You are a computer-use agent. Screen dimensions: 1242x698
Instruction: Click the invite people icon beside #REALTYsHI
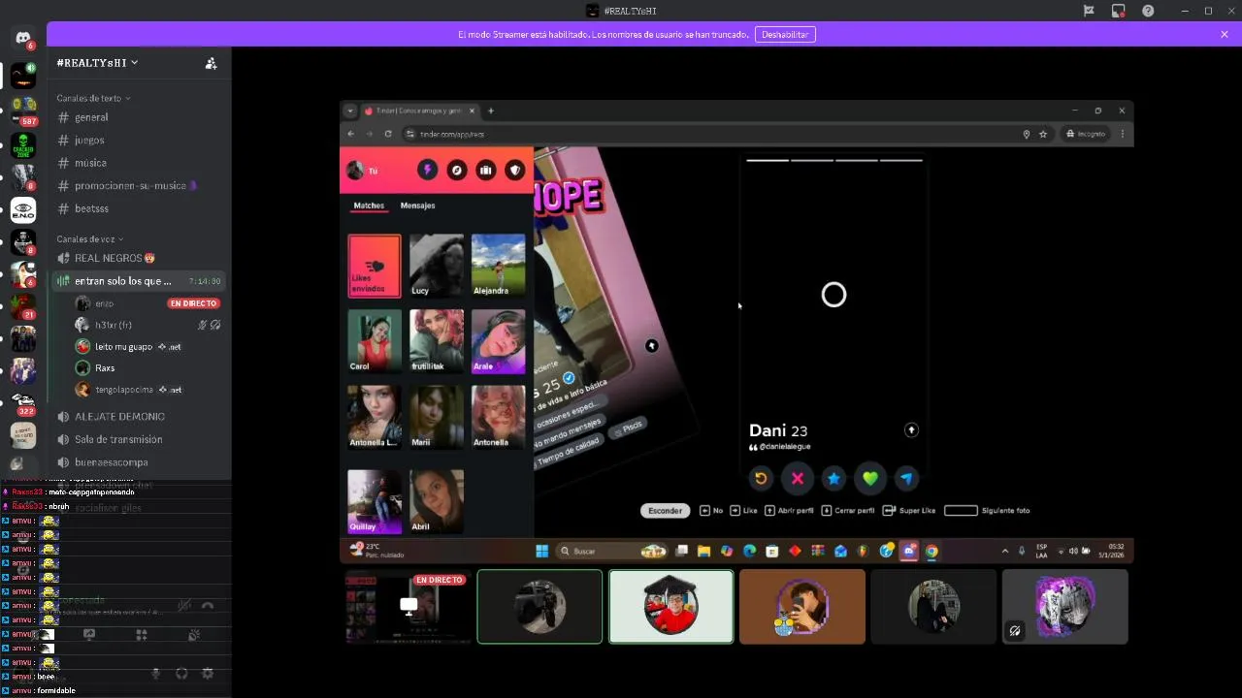[211, 63]
